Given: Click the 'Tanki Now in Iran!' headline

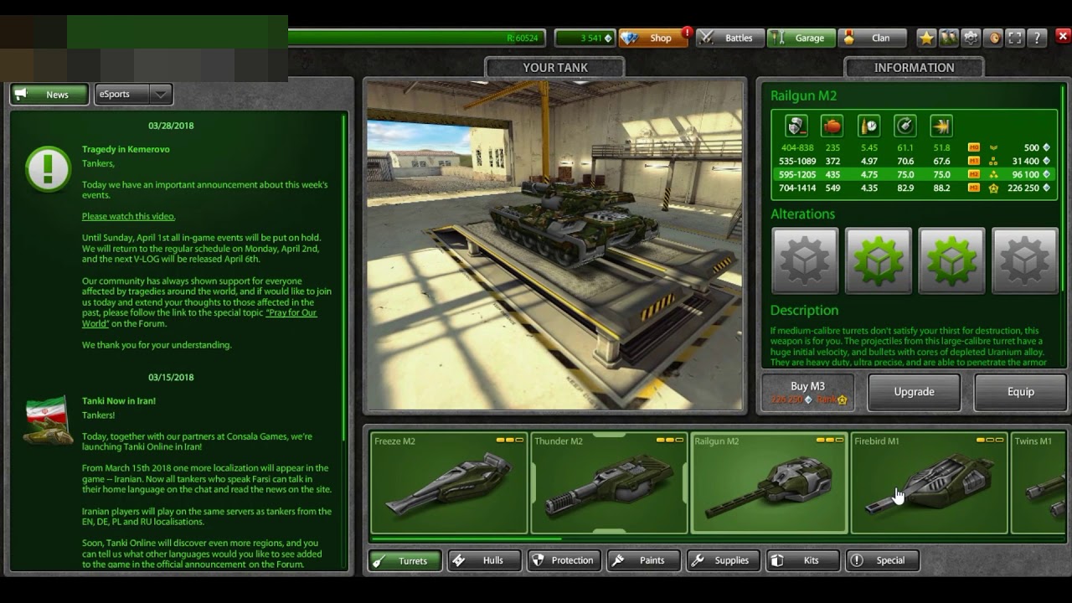Looking at the screenshot, I should click(x=119, y=400).
